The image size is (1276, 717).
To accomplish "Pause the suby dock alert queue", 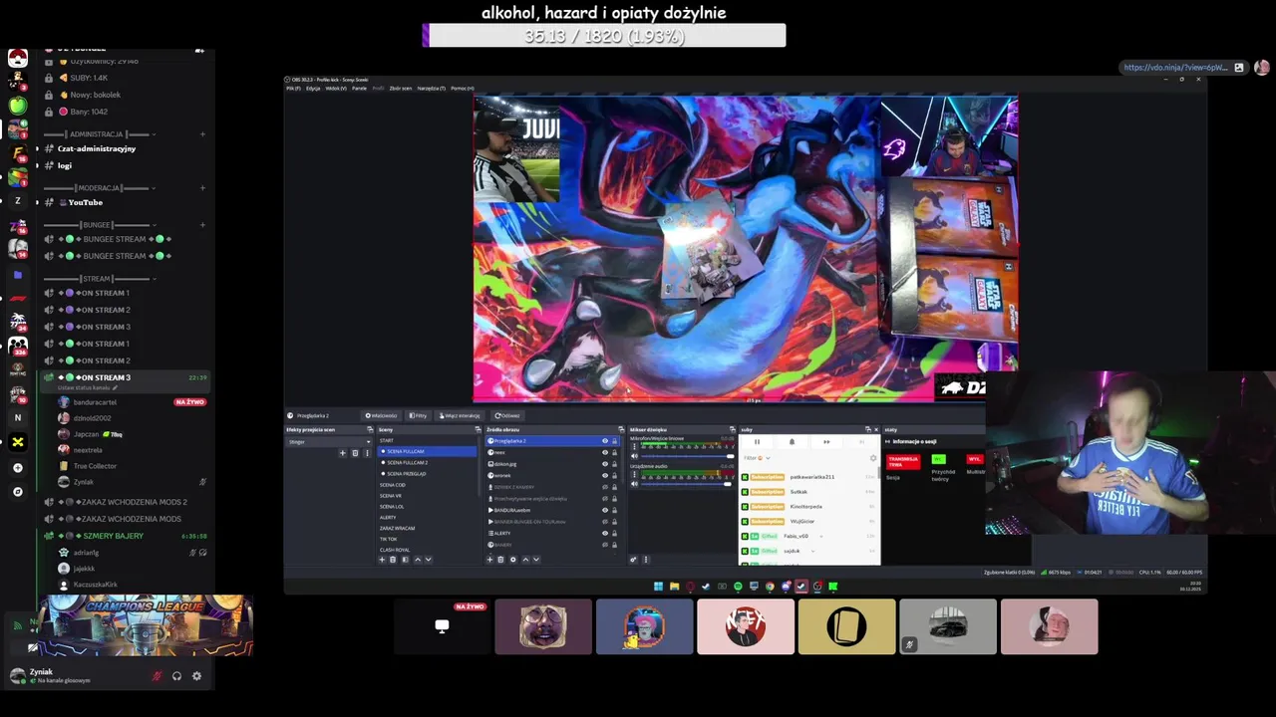I will click(x=757, y=442).
